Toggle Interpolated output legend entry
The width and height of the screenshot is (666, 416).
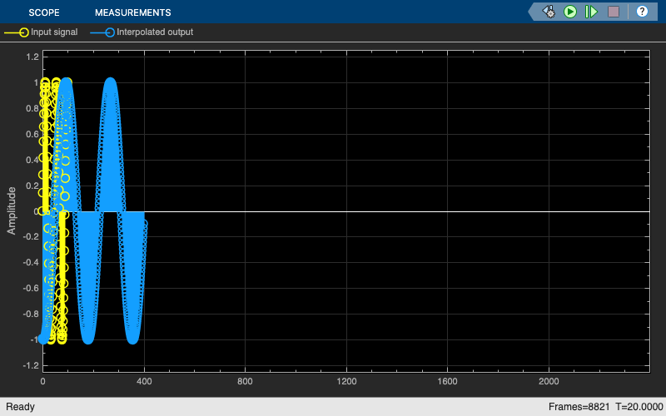coord(142,32)
